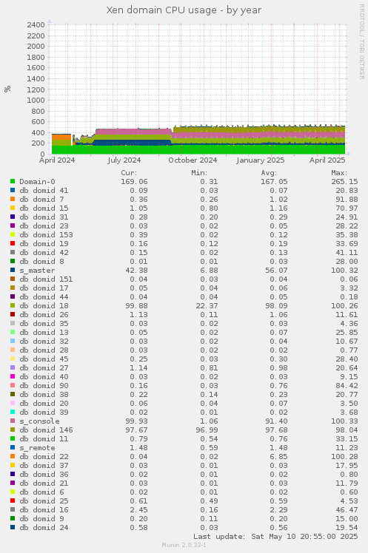Select the olive swatch beside db domid 146
The width and height of the screenshot is (368, 553).
coord(13,430)
